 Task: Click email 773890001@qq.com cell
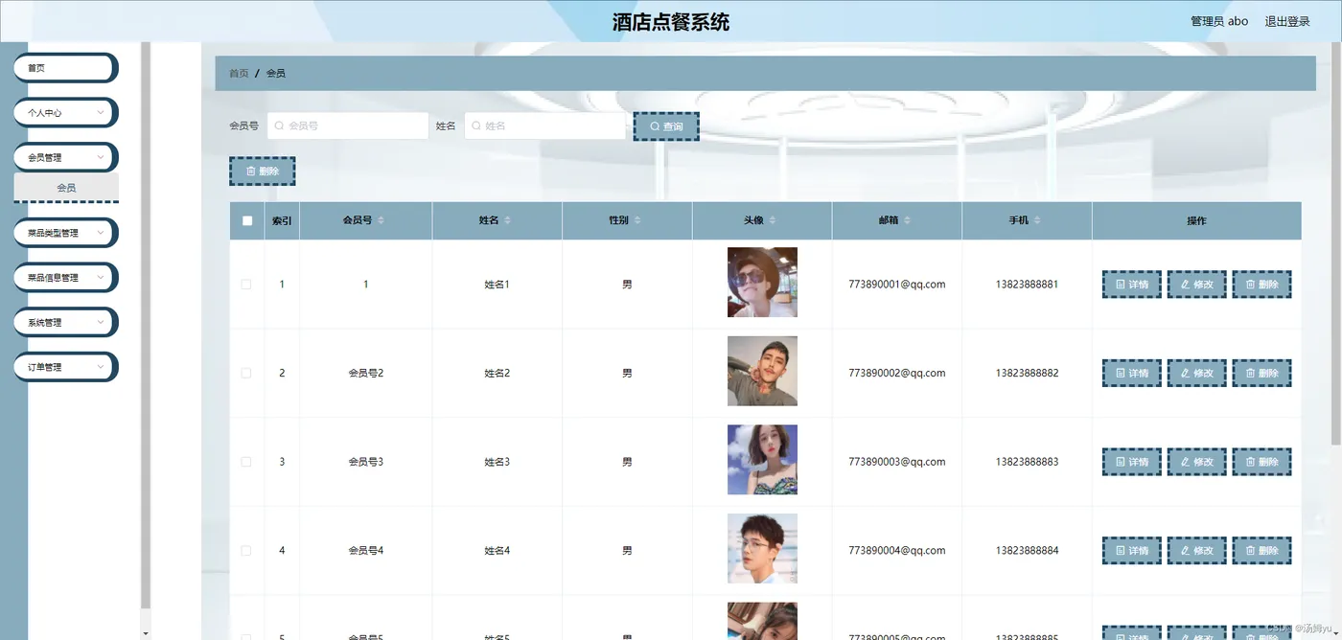click(x=897, y=285)
